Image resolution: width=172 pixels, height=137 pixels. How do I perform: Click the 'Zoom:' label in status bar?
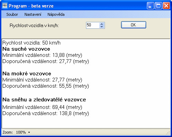click(8, 132)
